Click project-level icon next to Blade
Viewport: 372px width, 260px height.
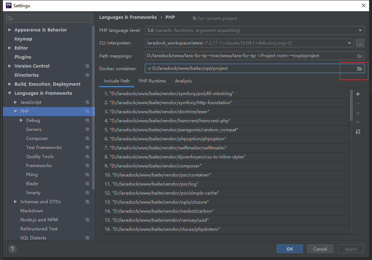[87, 183]
